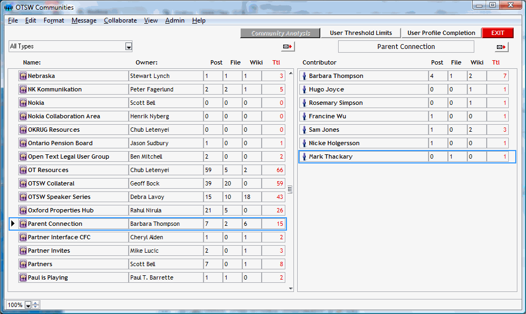Screen dimensions: 526x314
Task: Click the community icon next to OT Resources
Action: (23, 170)
